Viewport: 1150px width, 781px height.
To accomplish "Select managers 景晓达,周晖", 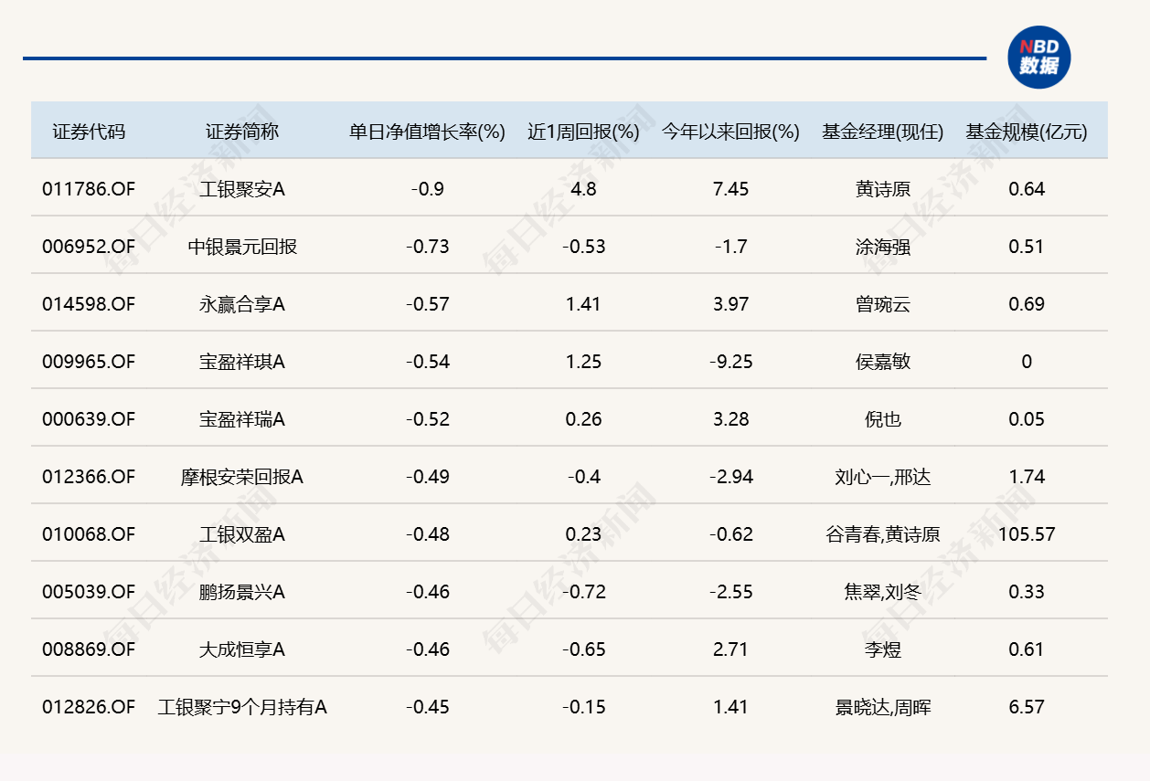I will pos(882,707).
